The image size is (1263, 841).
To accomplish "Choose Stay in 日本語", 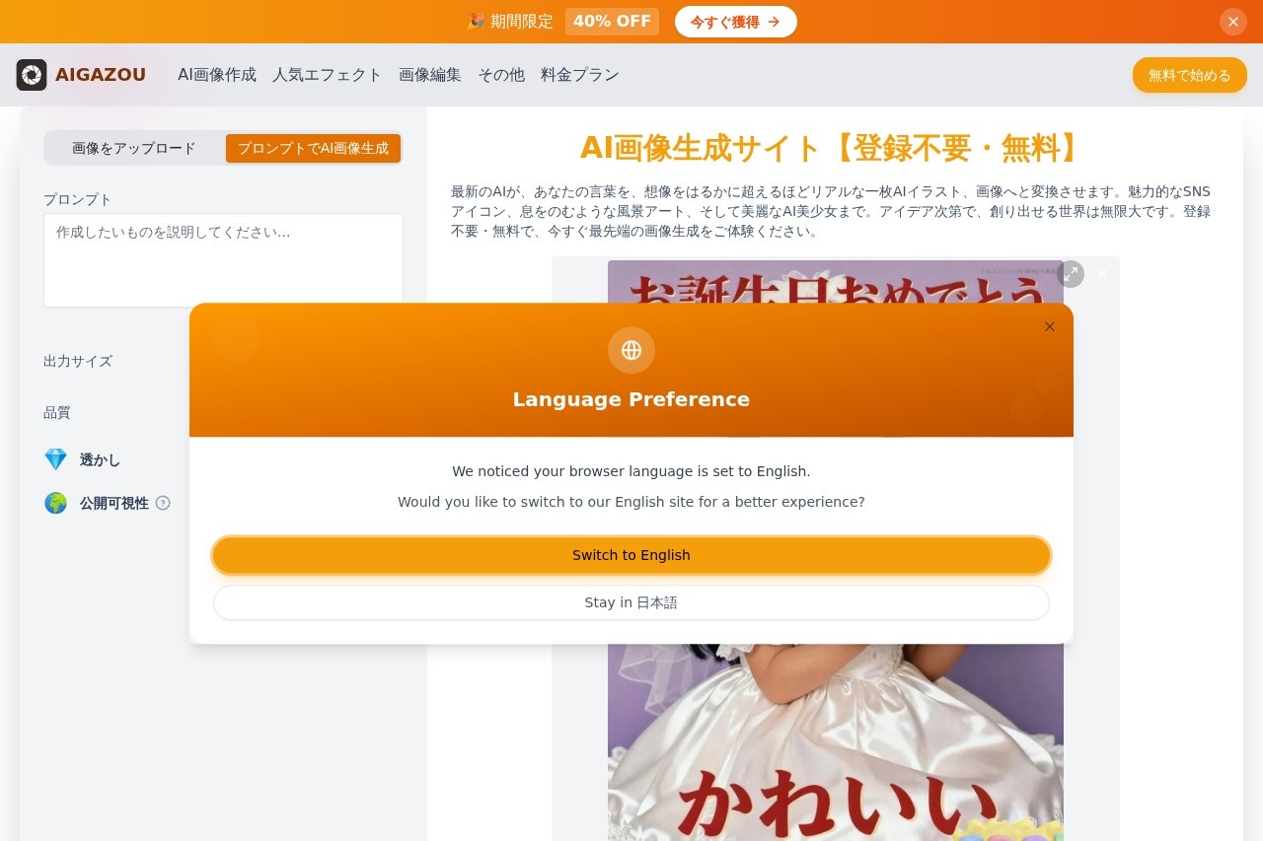I will [631, 602].
